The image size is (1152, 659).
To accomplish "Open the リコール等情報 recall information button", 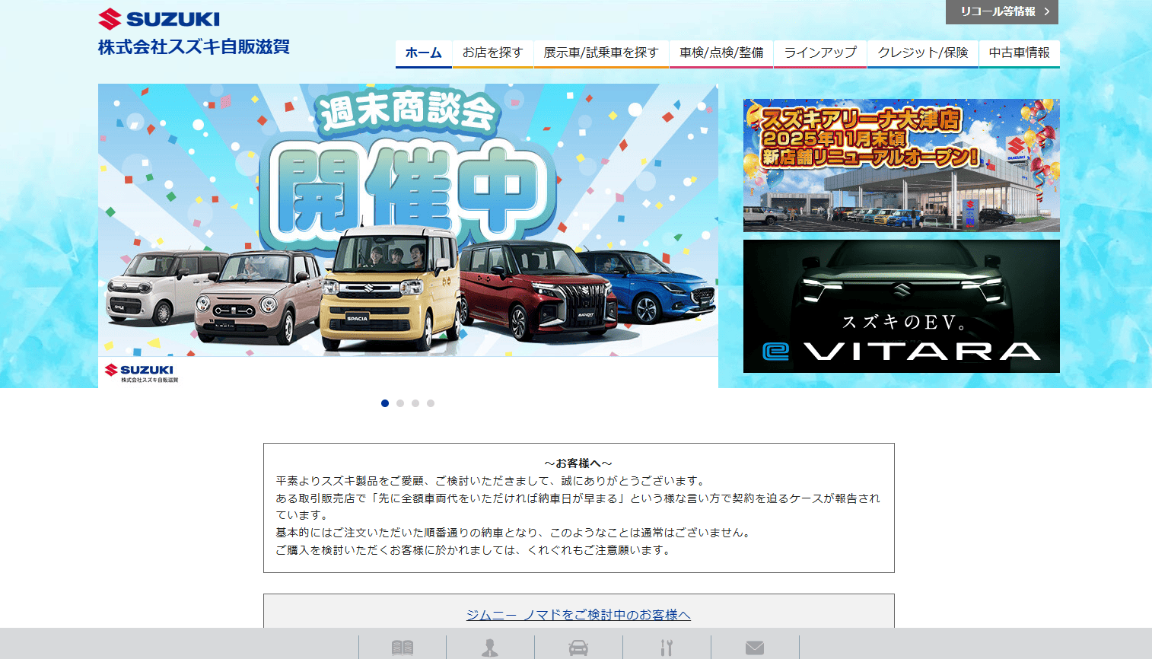I will (x=1002, y=11).
